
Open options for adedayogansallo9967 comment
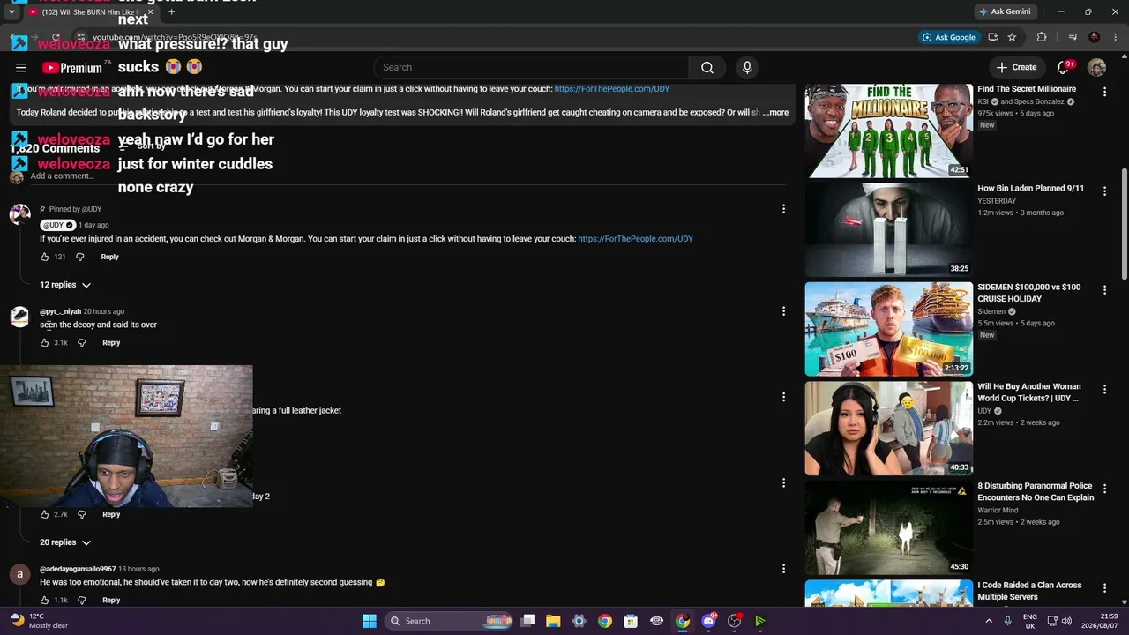click(x=783, y=569)
